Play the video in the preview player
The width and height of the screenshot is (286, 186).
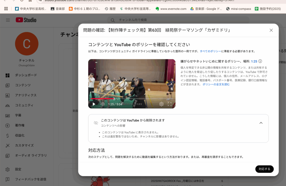94,104
